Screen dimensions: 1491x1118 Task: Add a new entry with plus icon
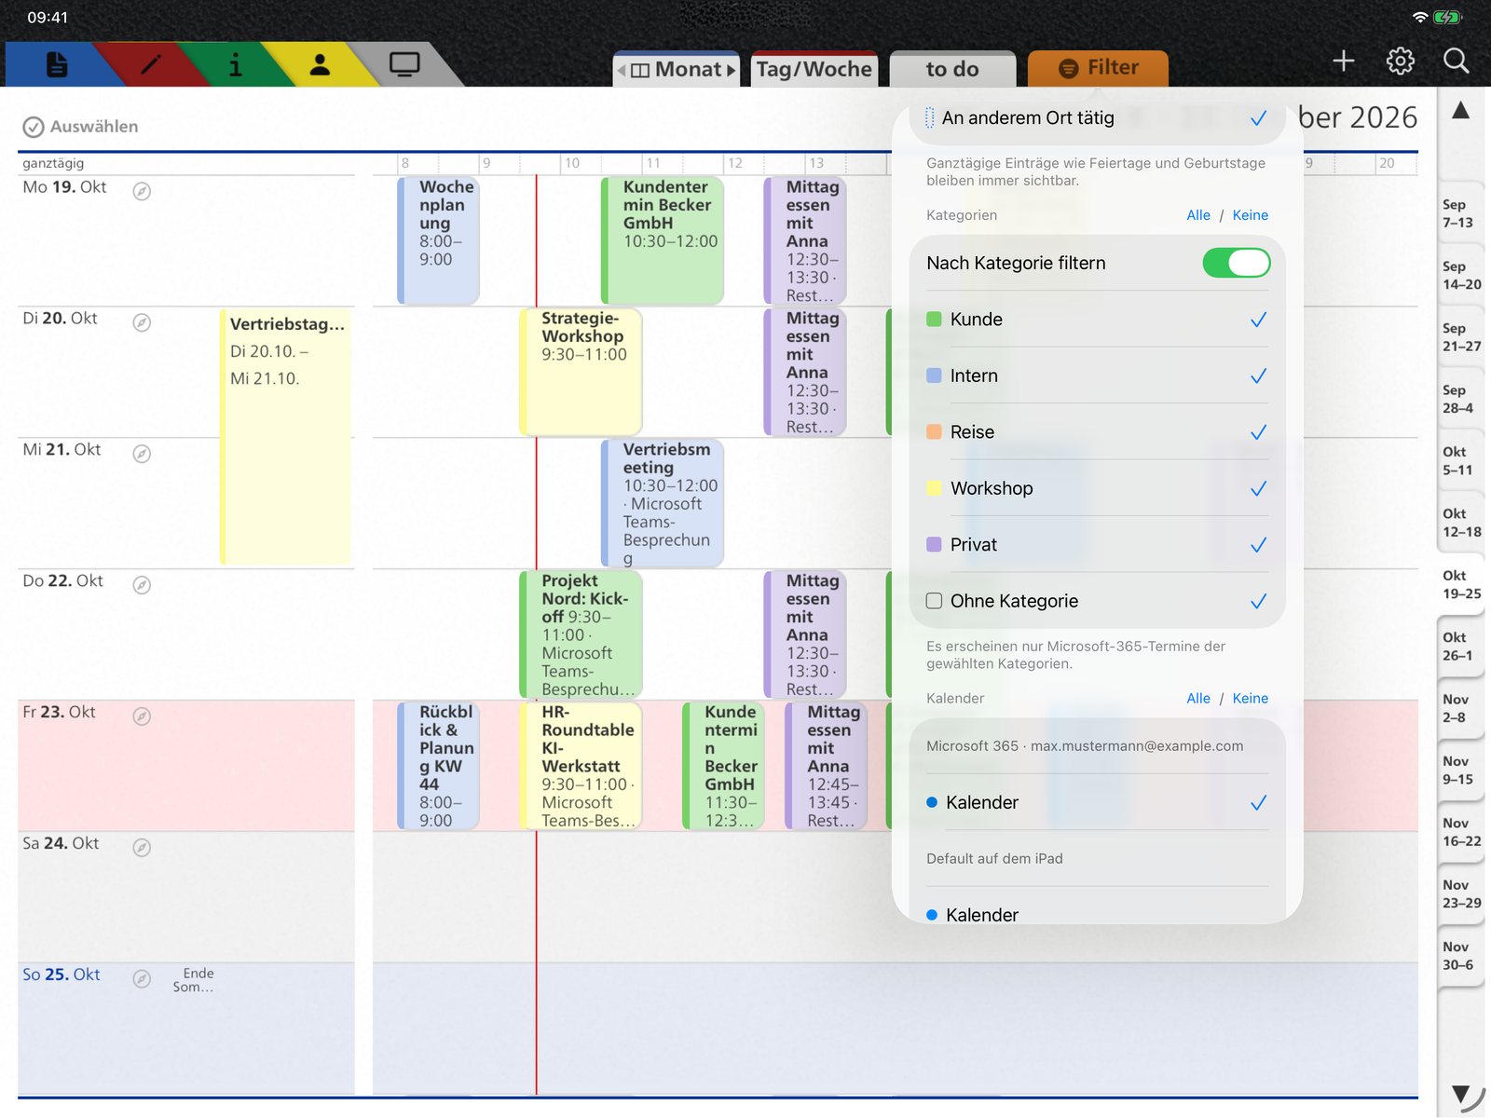point(1343,61)
